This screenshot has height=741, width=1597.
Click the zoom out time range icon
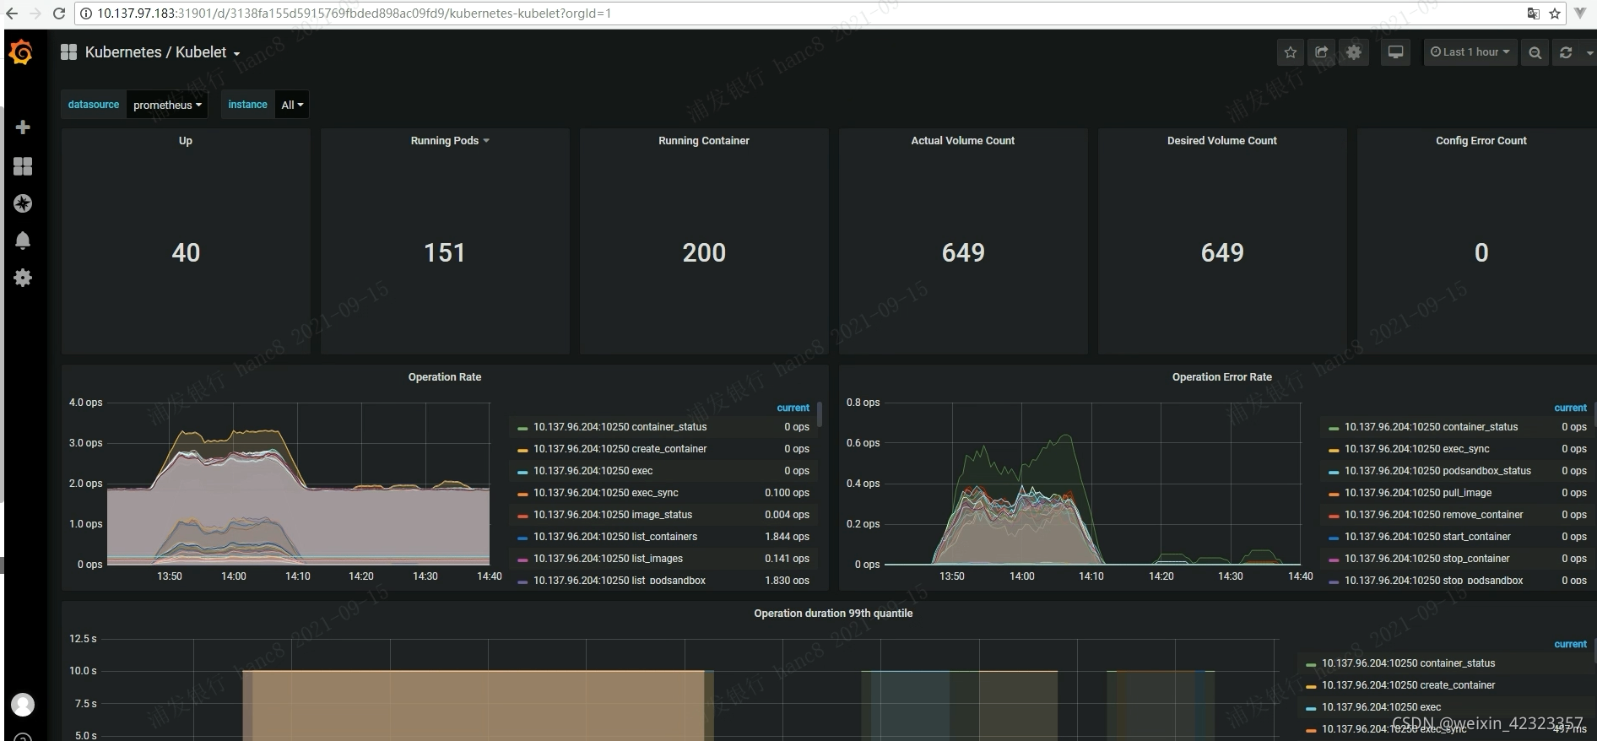(1535, 52)
